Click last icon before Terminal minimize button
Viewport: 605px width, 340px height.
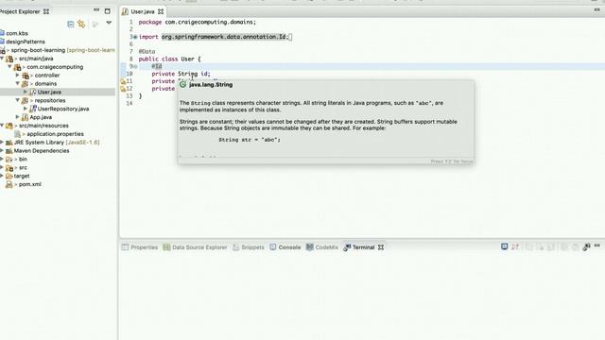[x=586, y=247]
